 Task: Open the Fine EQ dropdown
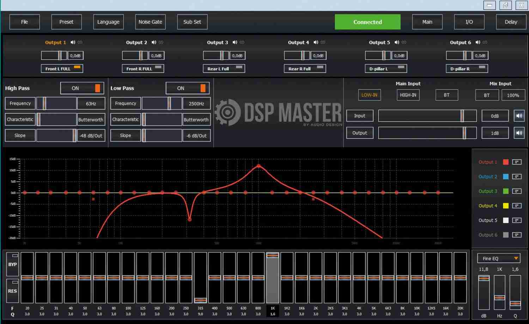tap(499, 258)
